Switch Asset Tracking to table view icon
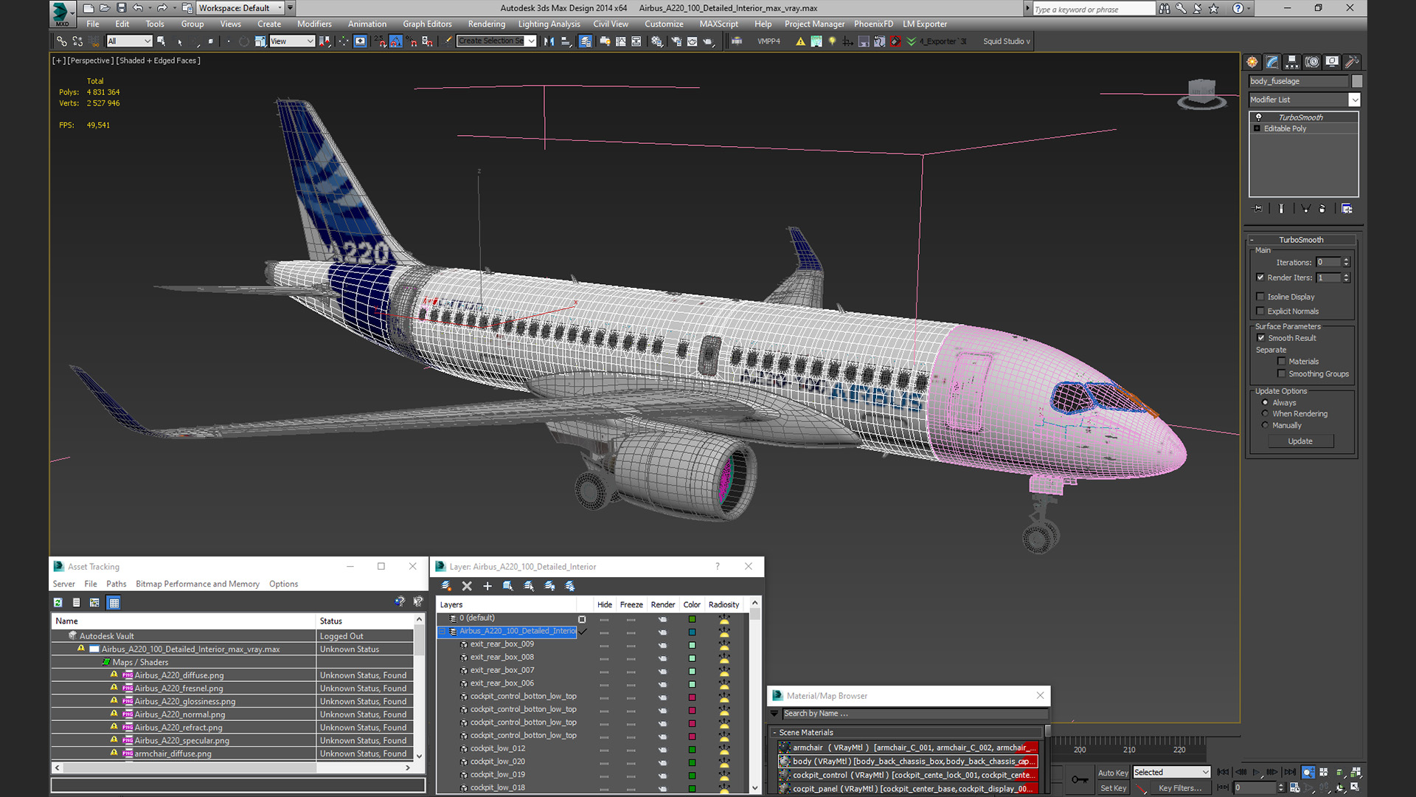This screenshot has height=797, width=1416. pos(114,603)
